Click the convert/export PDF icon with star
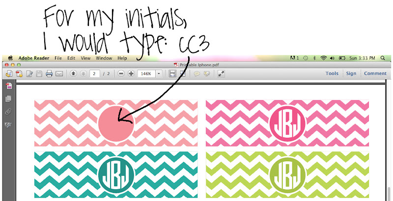 (x=19, y=74)
